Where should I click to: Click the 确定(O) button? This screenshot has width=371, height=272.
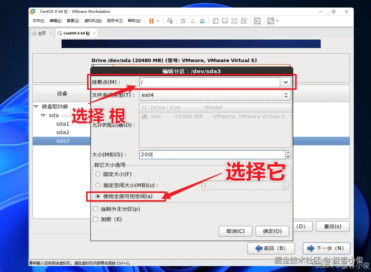tap(272, 231)
